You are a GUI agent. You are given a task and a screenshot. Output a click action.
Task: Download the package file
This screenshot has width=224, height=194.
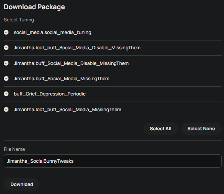[22, 184]
